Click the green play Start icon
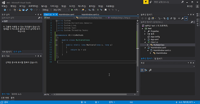The image size is (200, 104). tap(72, 10)
